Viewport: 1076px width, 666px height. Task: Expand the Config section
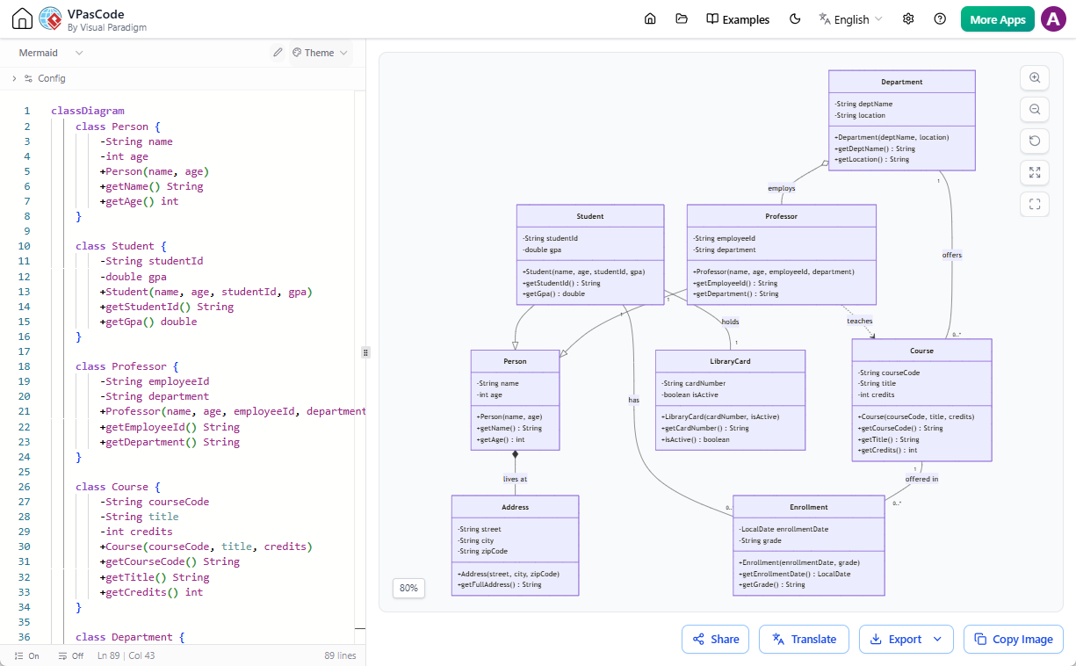tap(40, 78)
